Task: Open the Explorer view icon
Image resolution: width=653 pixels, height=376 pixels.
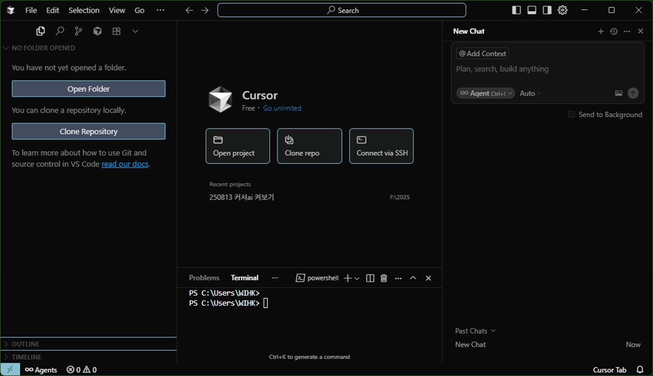Action: coord(40,31)
